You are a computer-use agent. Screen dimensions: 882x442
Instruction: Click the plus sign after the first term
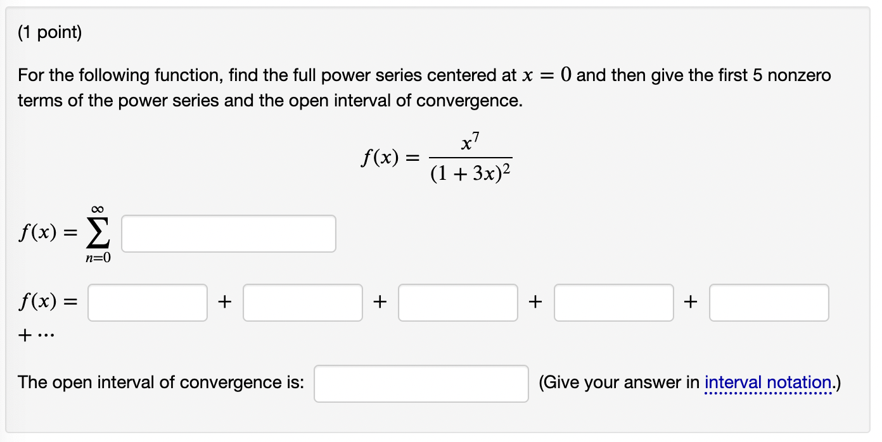click(x=225, y=303)
